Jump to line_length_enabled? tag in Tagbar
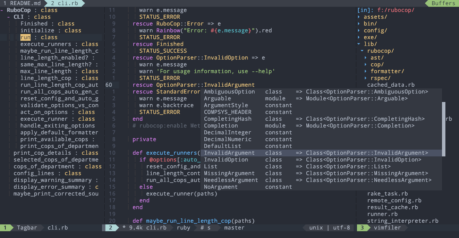This screenshot has width=459, height=238. [54, 58]
